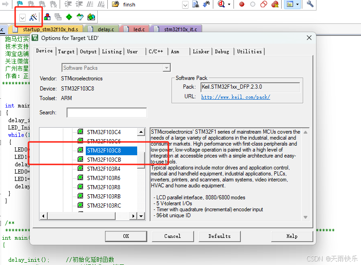The image size is (361, 265).
Task: Click the go to previous bookmark flag icon
Action: click(31, 4)
